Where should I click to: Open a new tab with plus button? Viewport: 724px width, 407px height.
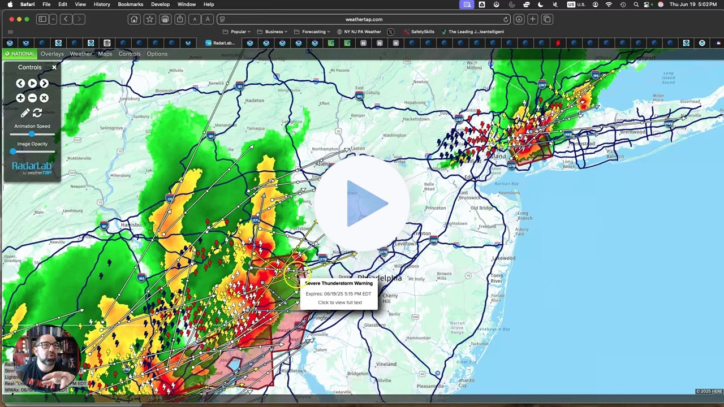coord(533,19)
